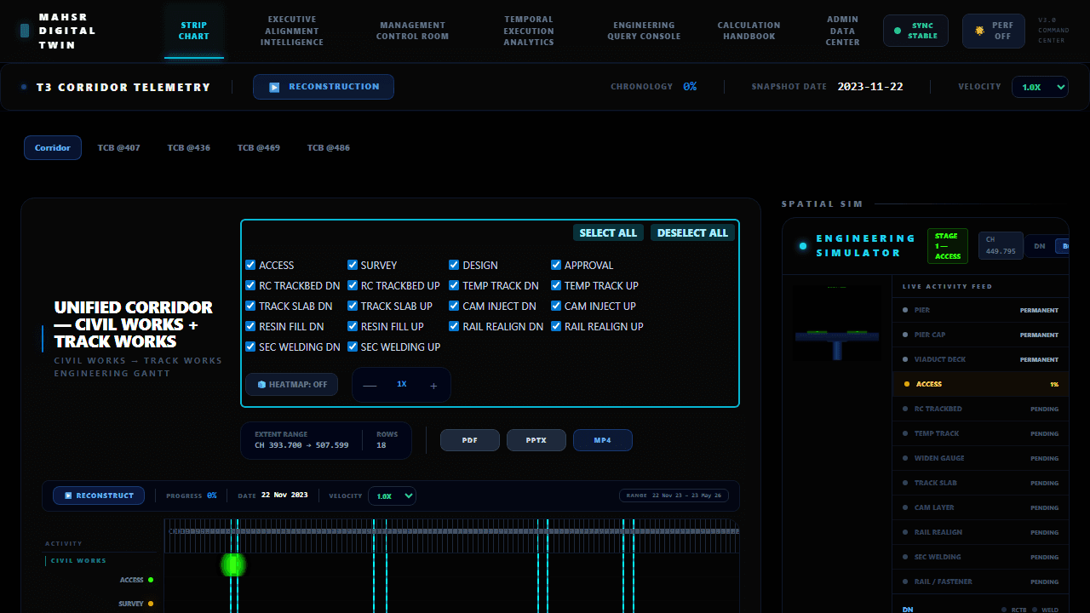Click the Sync Stable button

[x=915, y=31]
